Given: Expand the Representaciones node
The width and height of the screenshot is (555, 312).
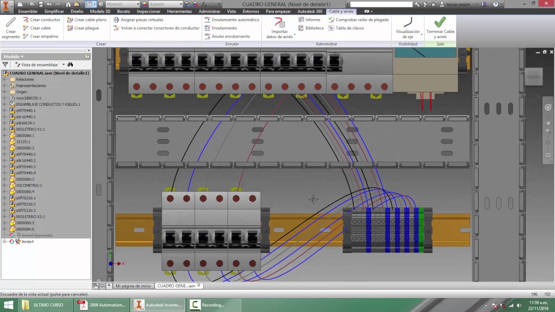Looking at the screenshot, I should click(4, 86).
